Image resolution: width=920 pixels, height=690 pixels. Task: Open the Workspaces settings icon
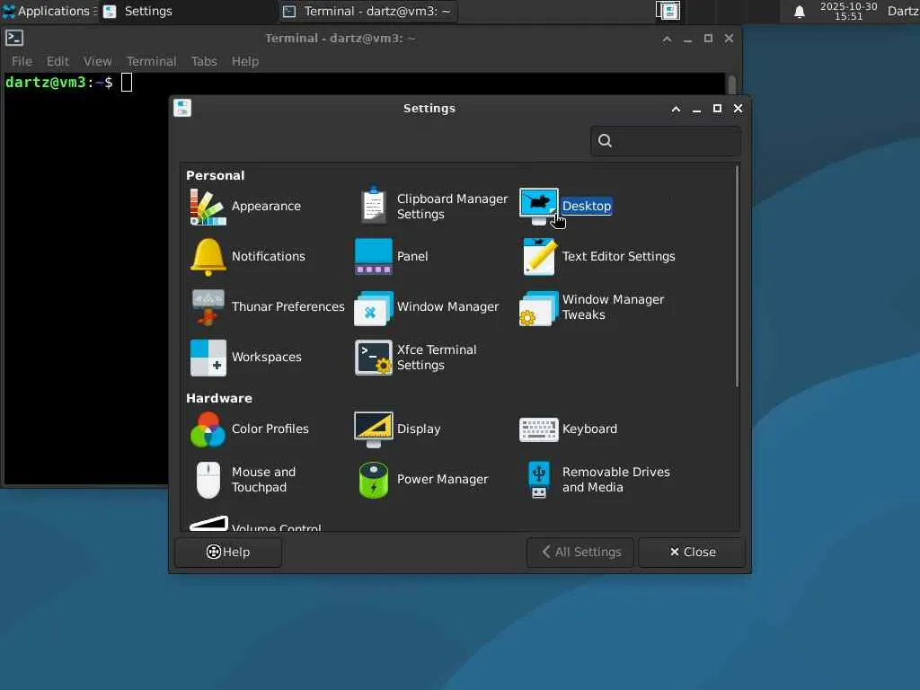tap(208, 358)
